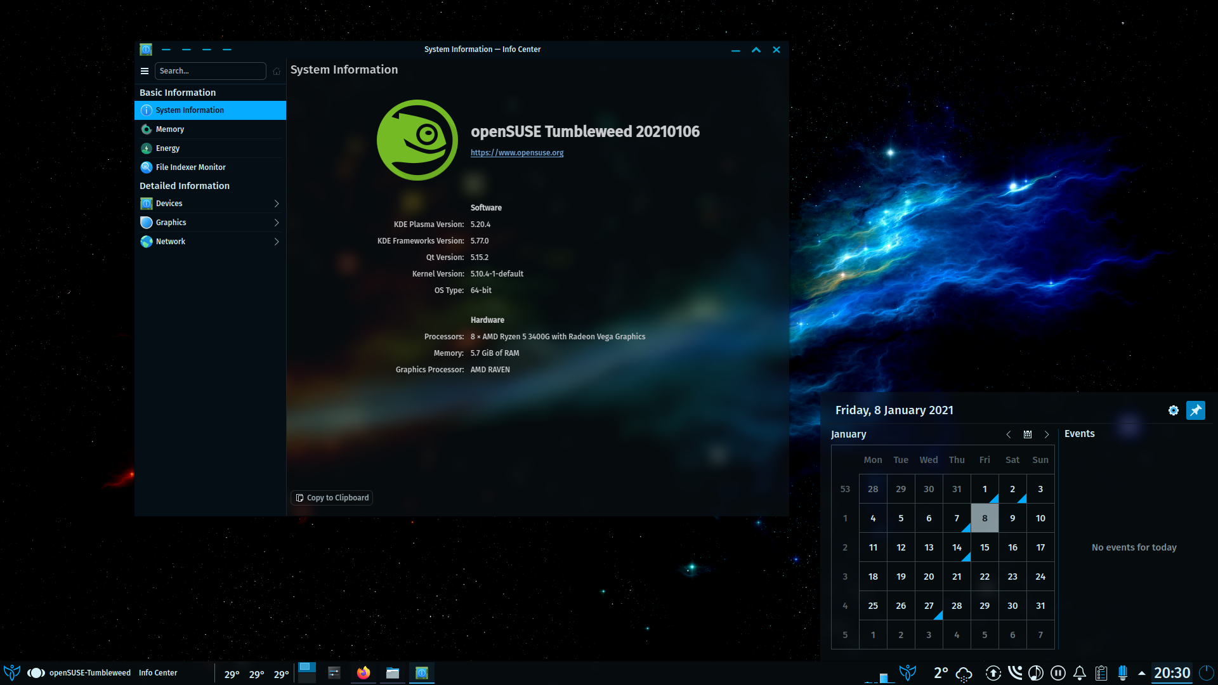Click the January month heading

point(849,434)
